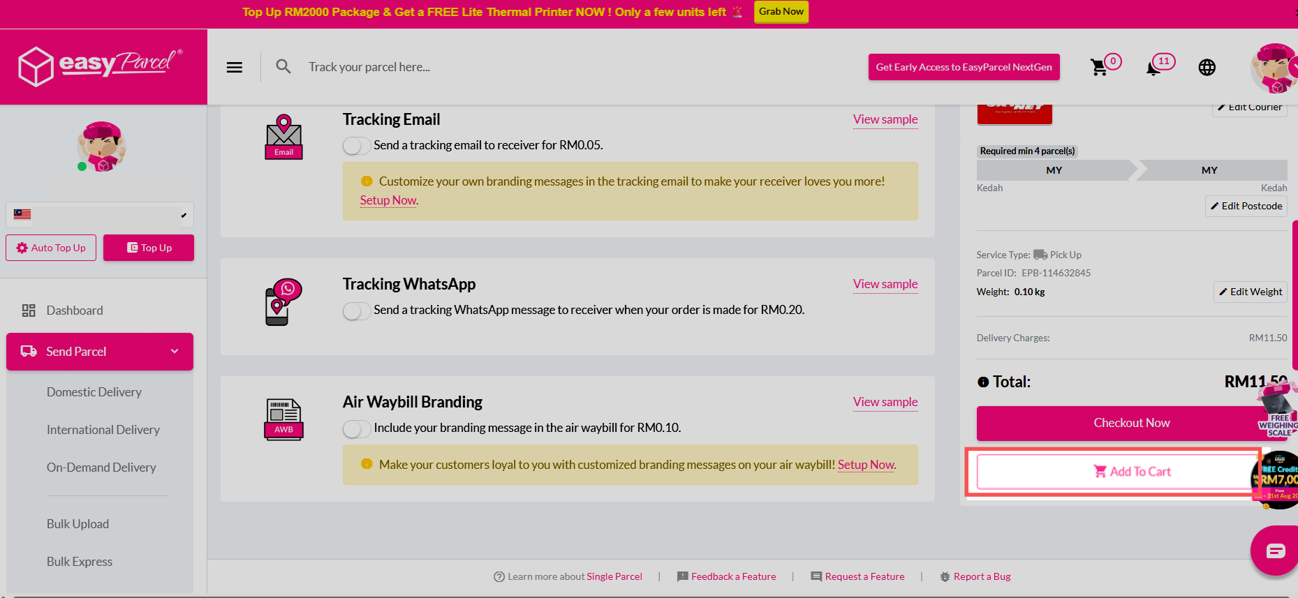The width and height of the screenshot is (1298, 598).
Task: Click Edit Courier
Action: (x=1250, y=107)
